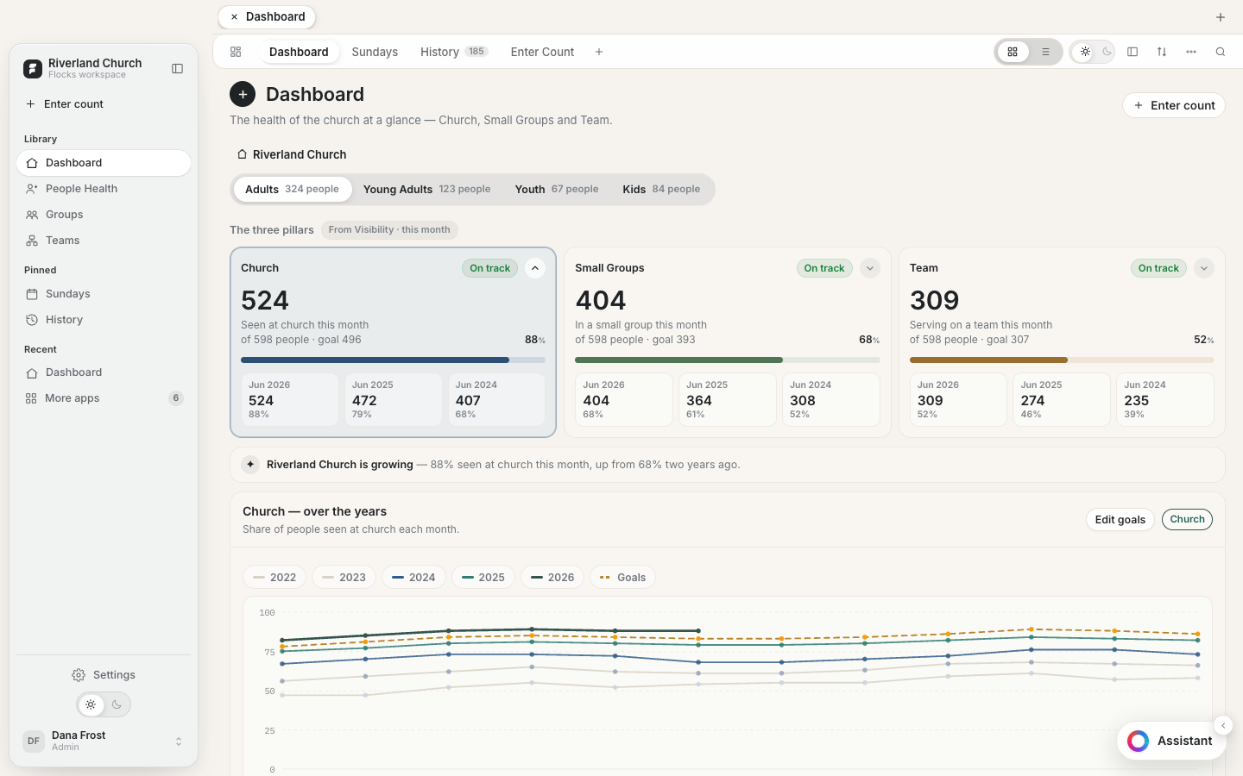Toggle the side panel layout icon in the toolbar
This screenshot has width=1243, height=776.
pos(1133,52)
